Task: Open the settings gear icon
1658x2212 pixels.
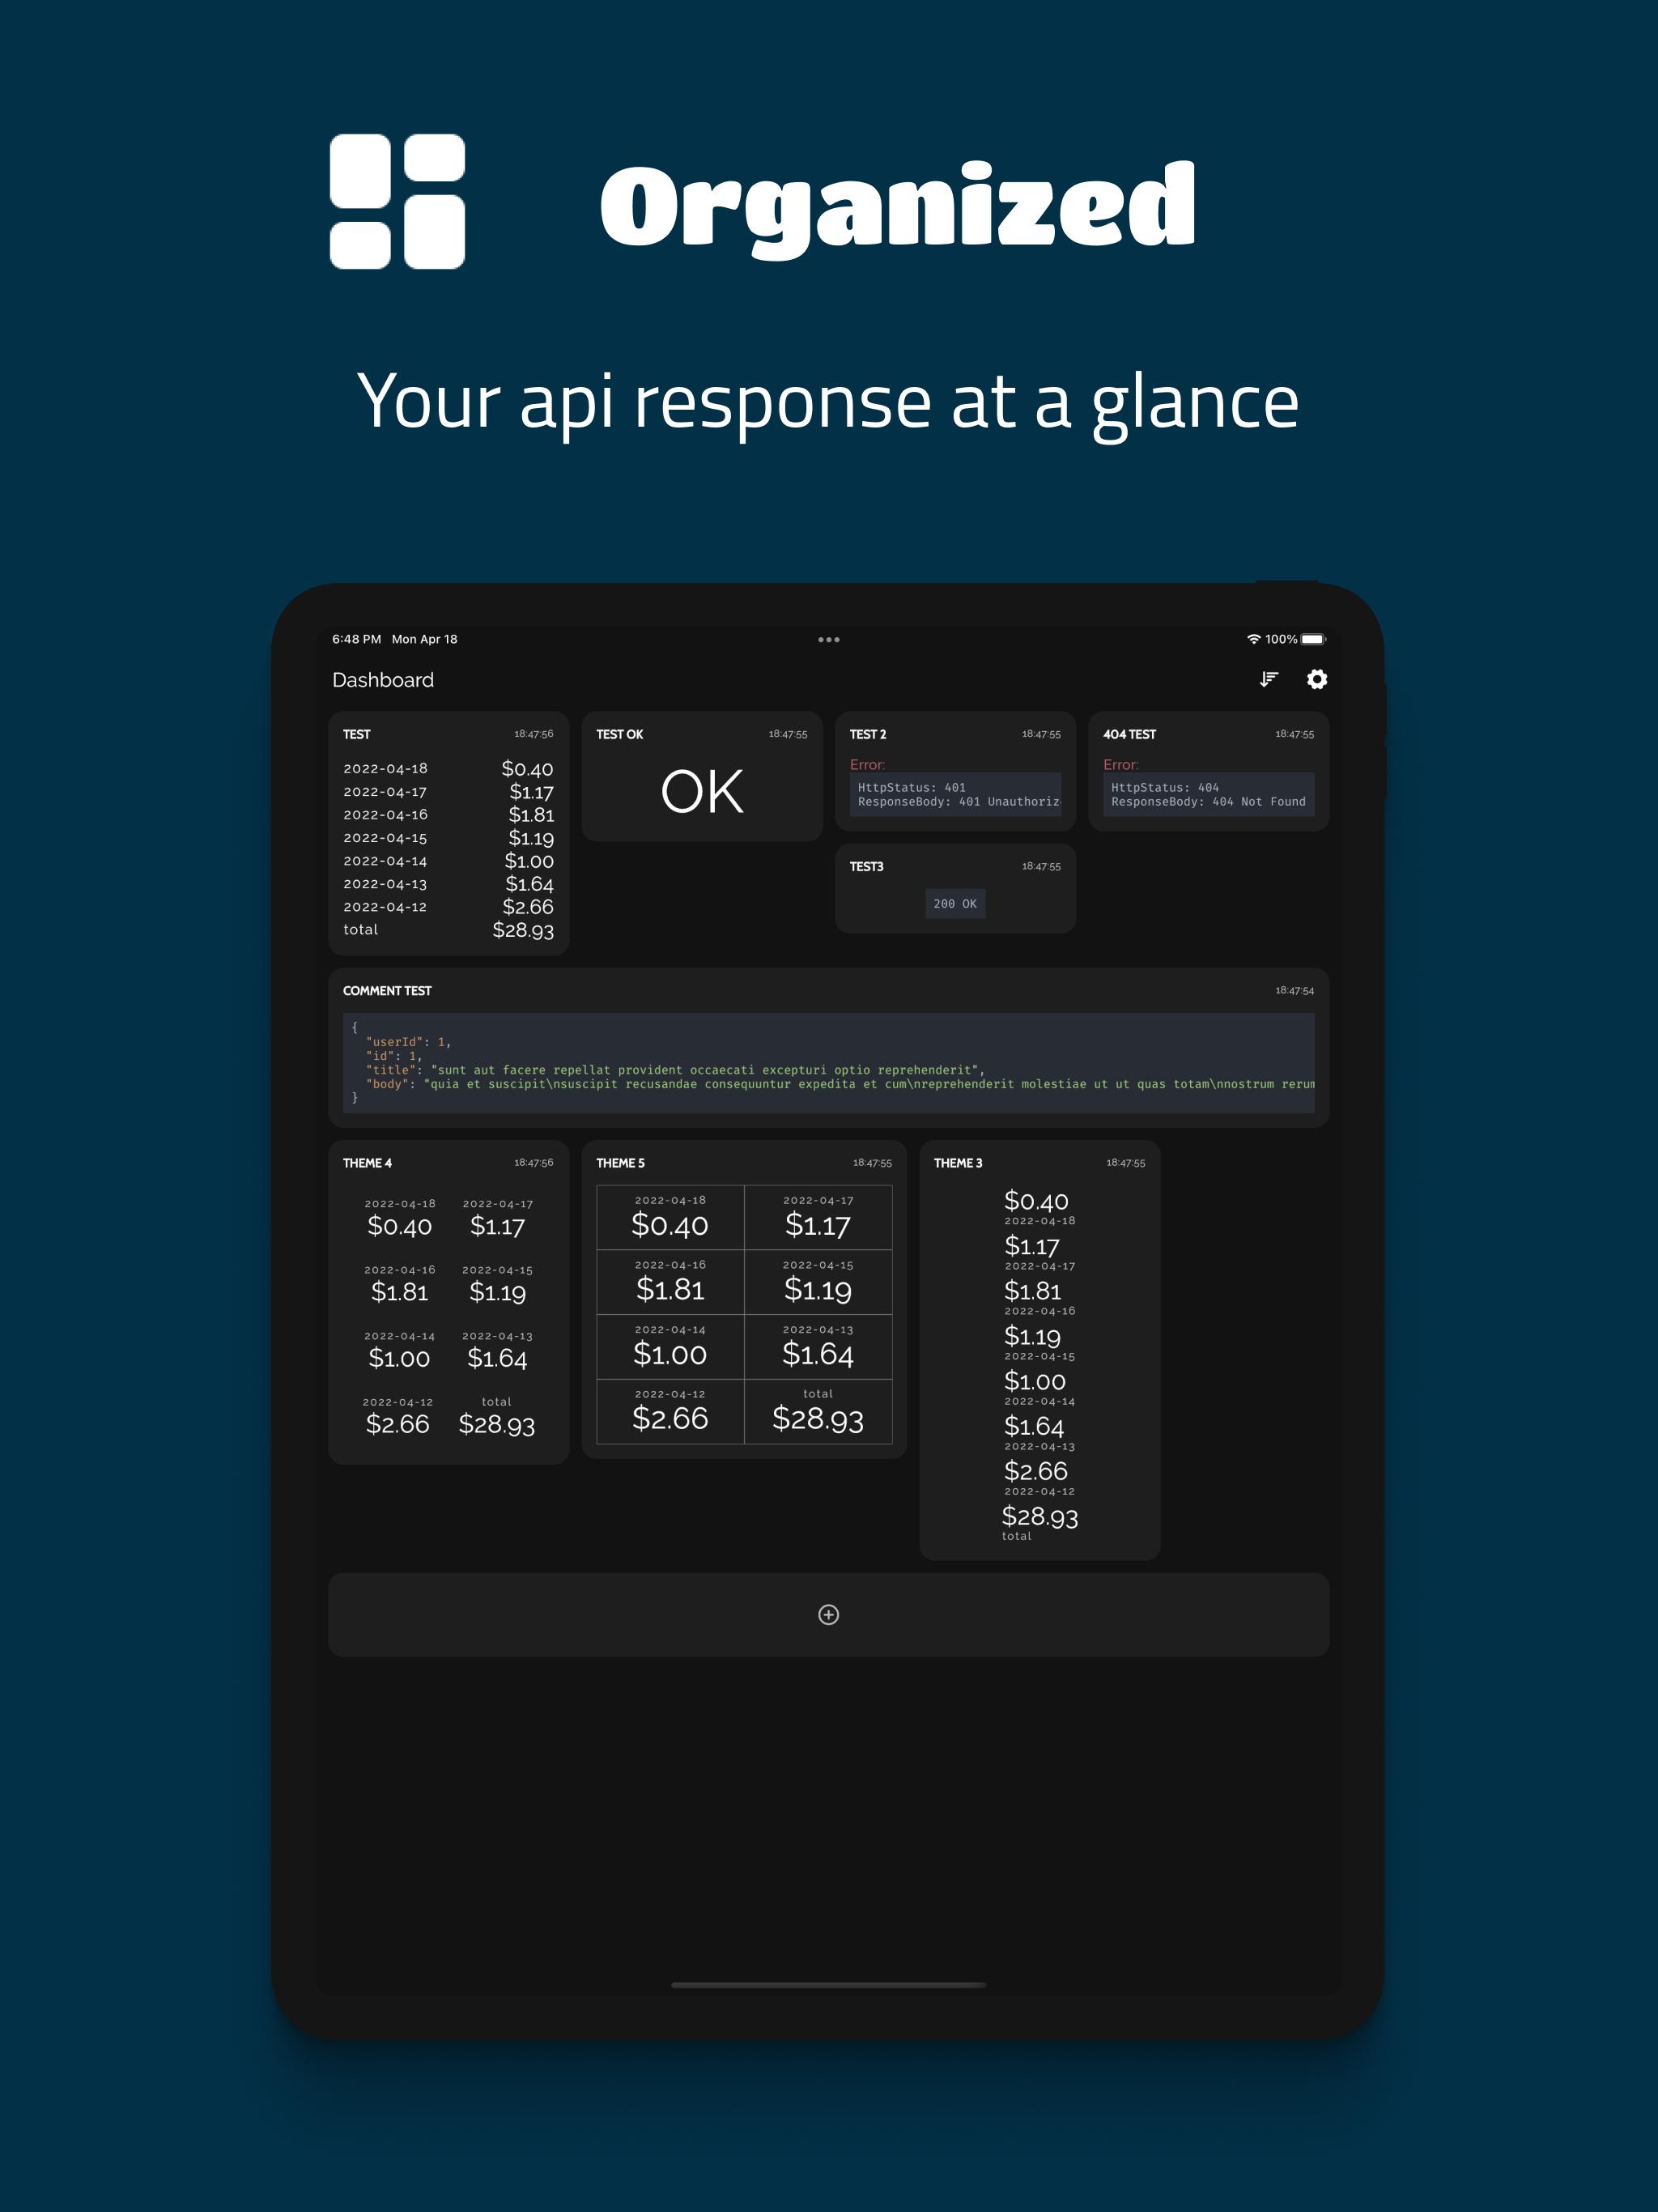Action: (1317, 679)
